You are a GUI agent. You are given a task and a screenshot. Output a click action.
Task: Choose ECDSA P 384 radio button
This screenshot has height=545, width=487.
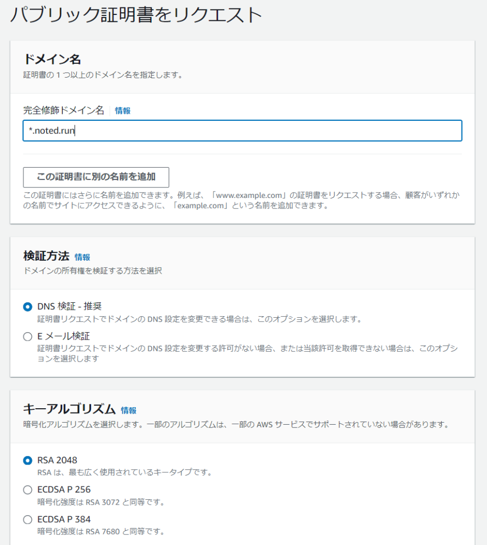[x=28, y=519]
